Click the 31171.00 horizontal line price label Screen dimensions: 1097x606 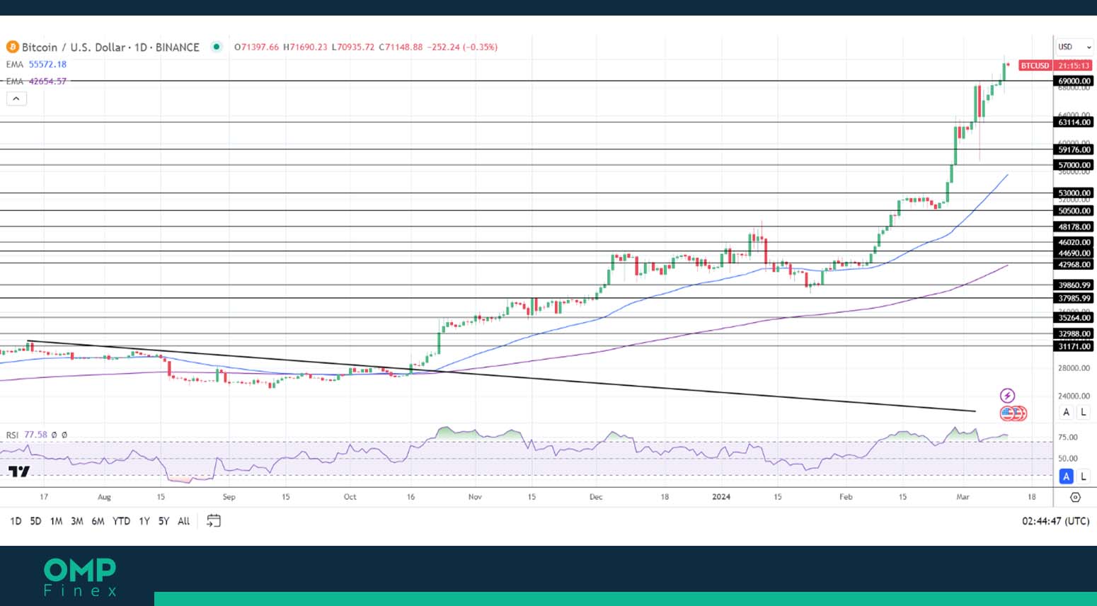pyautogui.click(x=1074, y=346)
